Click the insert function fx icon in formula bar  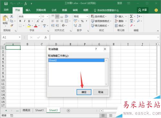click(x=46, y=37)
